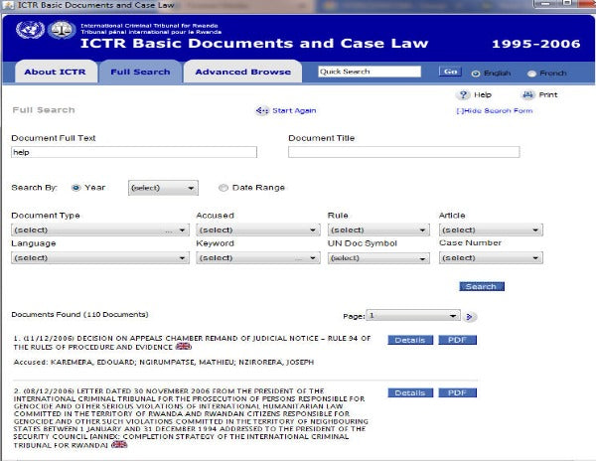Click the Start Again arrow icon
The height and width of the screenshot is (461, 596).
(262, 110)
